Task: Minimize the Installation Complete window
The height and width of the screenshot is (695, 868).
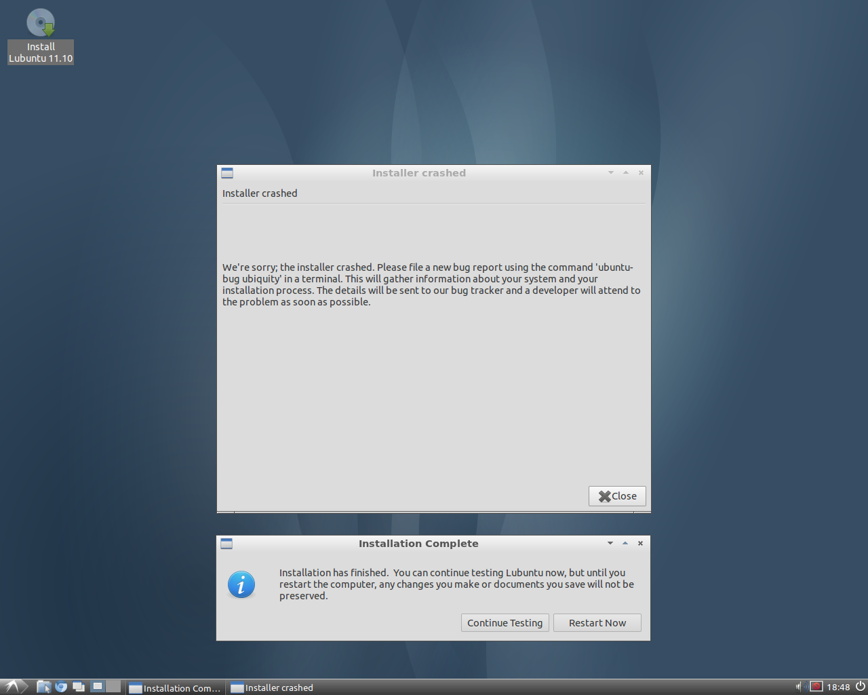Action: click(610, 544)
